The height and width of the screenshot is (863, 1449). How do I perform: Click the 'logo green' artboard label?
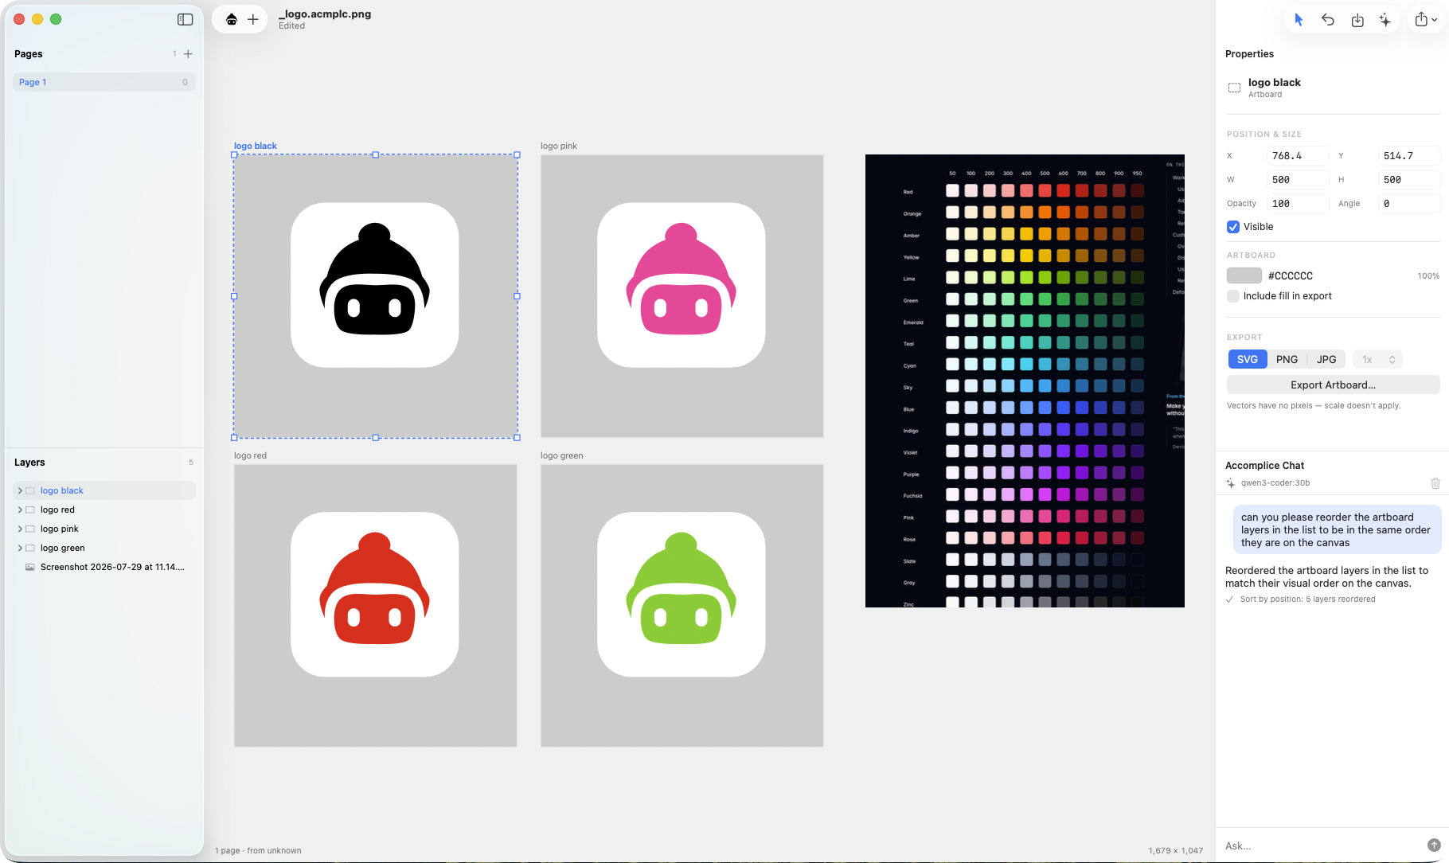[561, 455]
